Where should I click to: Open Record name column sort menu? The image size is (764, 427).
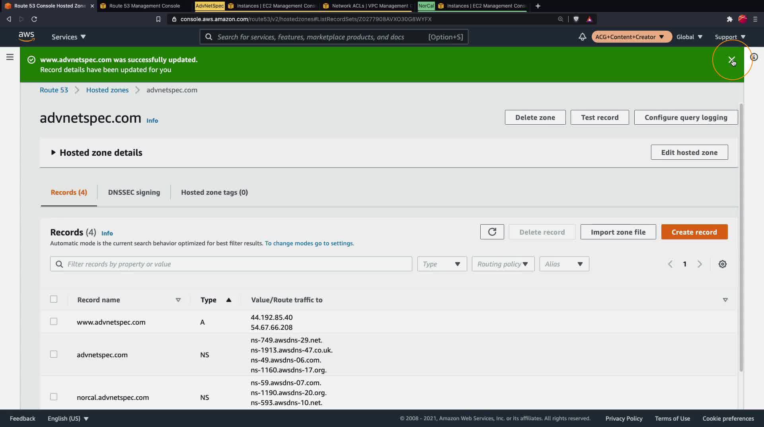pyautogui.click(x=178, y=300)
